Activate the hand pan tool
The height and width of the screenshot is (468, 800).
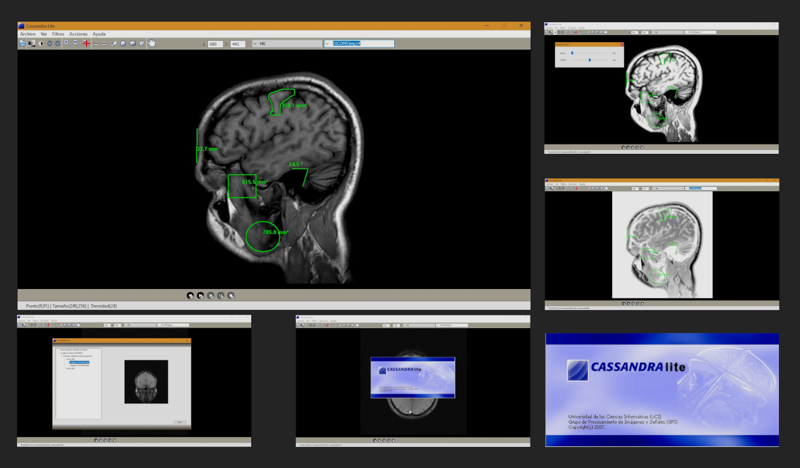(x=152, y=43)
